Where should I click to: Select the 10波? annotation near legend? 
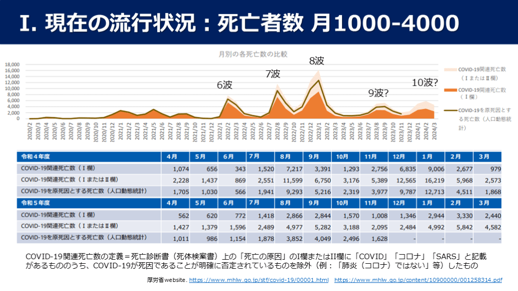[x=424, y=83]
